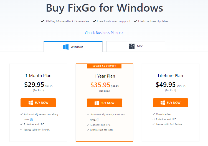This screenshot has width=208, height=146.
Task: Buy the 1 Year Plan now
Action: click(x=105, y=103)
